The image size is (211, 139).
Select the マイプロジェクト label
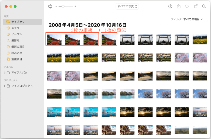coord(22,86)
